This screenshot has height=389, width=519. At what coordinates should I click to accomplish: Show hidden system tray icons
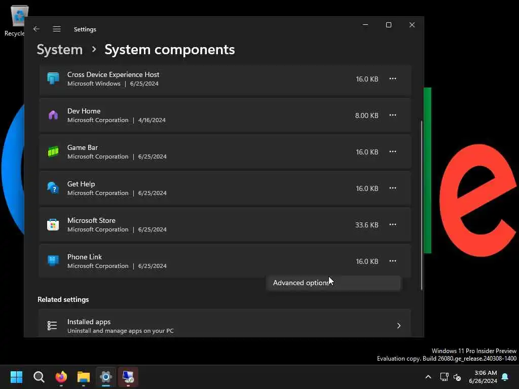coord(428,377)
